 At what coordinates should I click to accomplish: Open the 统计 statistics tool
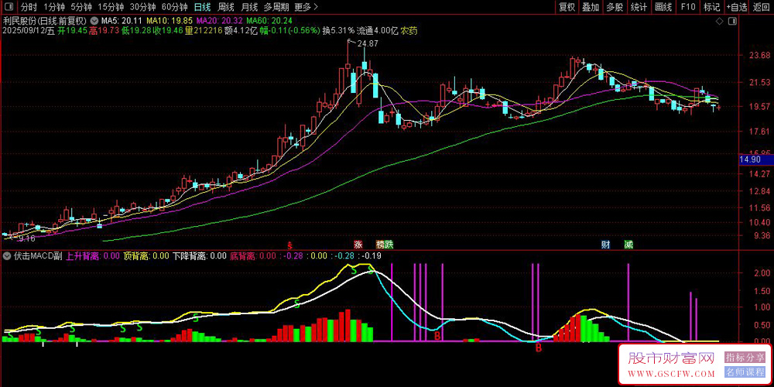point(639,7)
